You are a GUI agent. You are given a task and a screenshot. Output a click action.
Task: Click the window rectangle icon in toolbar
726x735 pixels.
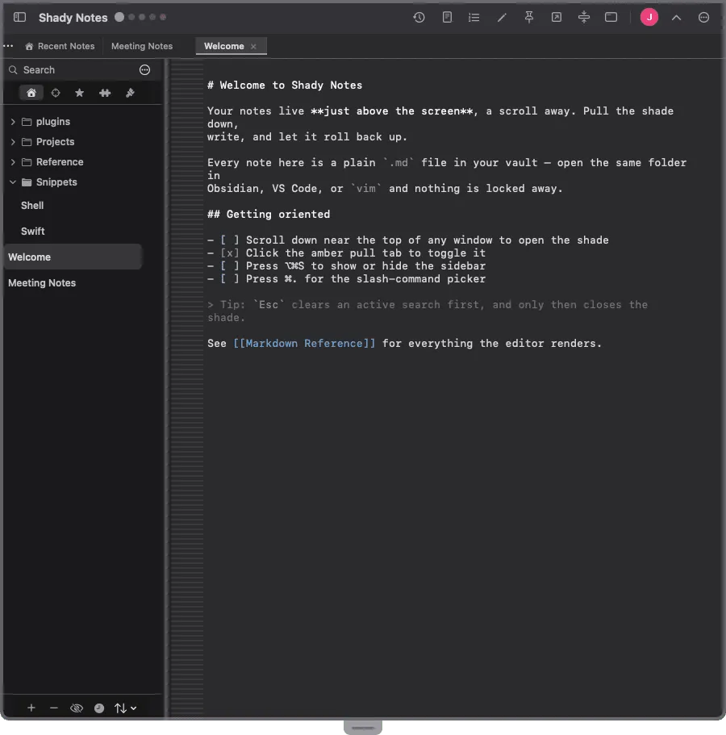pyautogui.click(x=611, y=17)
